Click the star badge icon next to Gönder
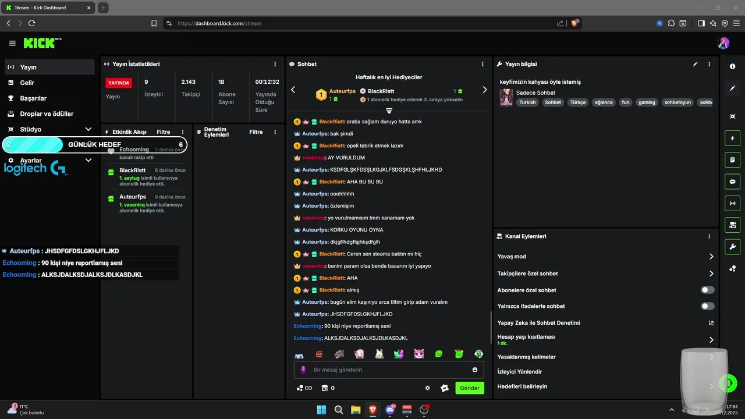 pos(445,388)
